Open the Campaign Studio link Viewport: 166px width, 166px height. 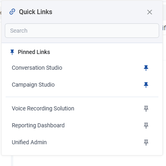click(x=33, y=85)
